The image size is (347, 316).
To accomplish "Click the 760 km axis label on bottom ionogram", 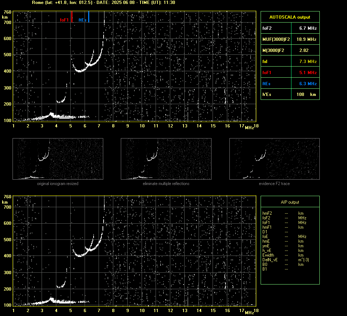I will [8, 197].
